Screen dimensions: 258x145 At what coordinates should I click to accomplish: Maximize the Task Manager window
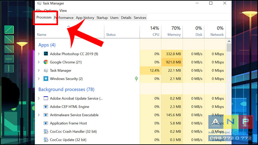click(211, 3)
